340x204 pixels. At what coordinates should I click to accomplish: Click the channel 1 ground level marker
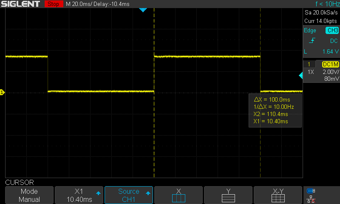click(x=2, y=92)
